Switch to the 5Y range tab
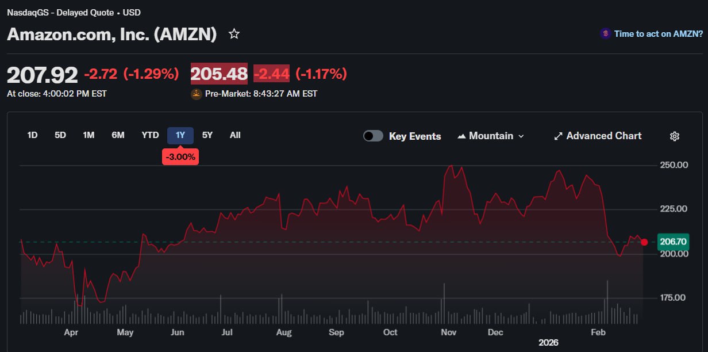Viewport: 708px width, 352px height. click(207, 135)
